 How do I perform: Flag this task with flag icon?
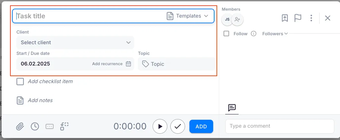coord(298,18)
